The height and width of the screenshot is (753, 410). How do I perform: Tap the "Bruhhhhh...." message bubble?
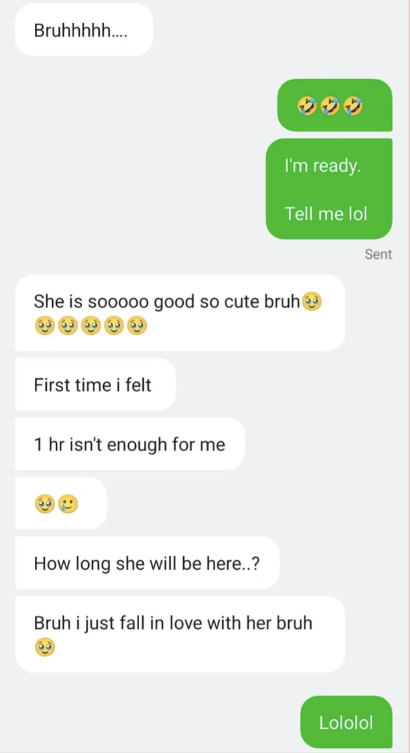coord(84,30)
